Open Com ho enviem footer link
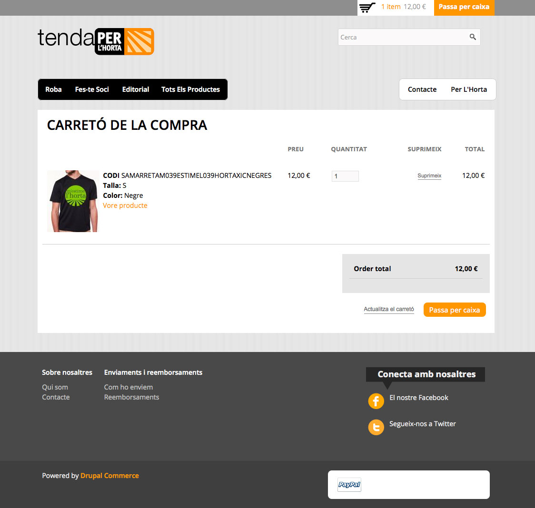Screen dimensions: 535x508 129,387
